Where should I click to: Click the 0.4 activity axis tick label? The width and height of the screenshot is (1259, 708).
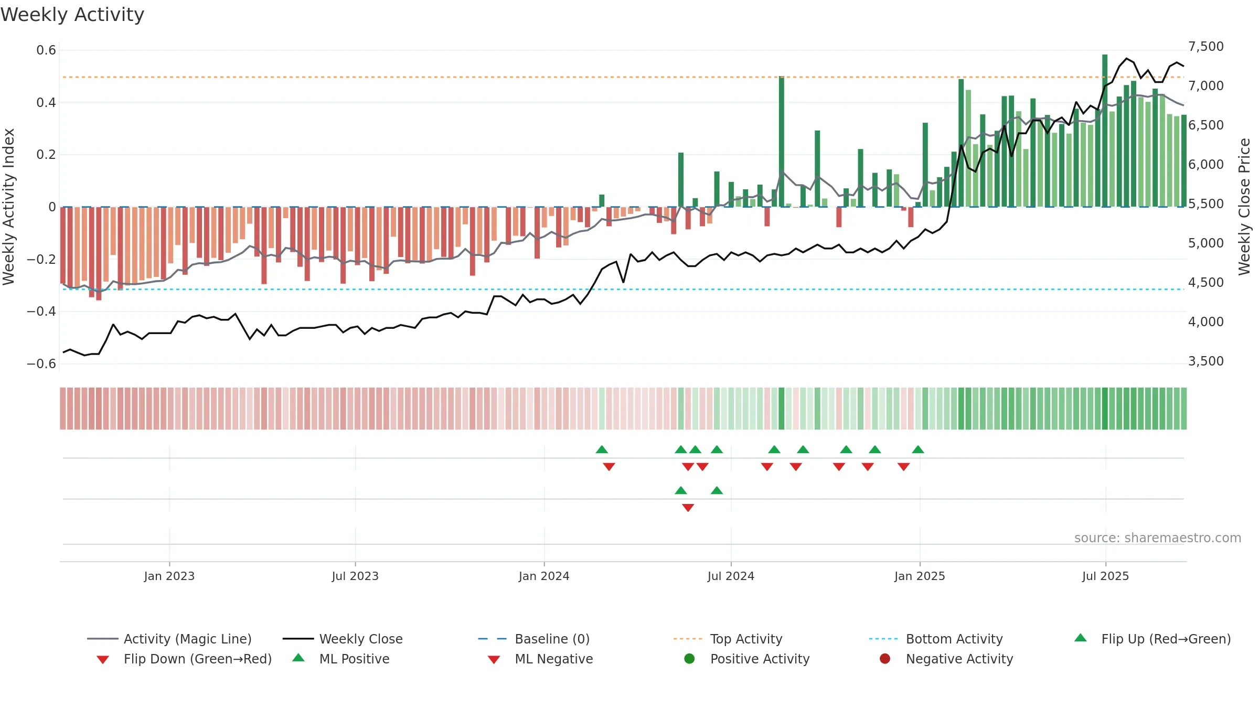(x=46, y=102)
